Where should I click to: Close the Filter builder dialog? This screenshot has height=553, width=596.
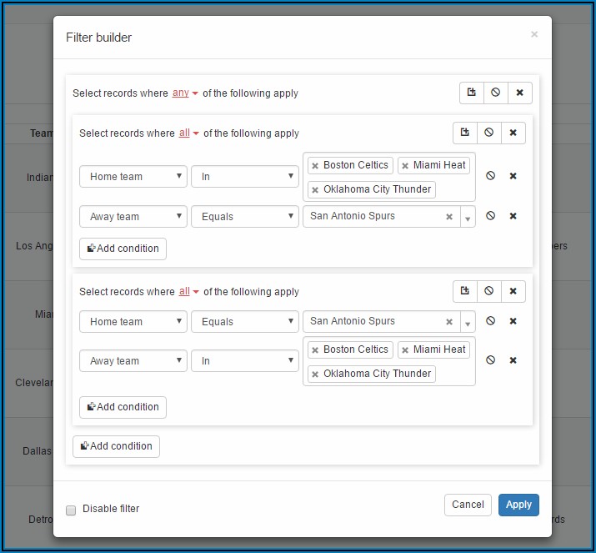pyautogui.click(x=534, y=35)
